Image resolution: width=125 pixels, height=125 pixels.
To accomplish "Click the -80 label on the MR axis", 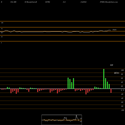I will [122, 106].
